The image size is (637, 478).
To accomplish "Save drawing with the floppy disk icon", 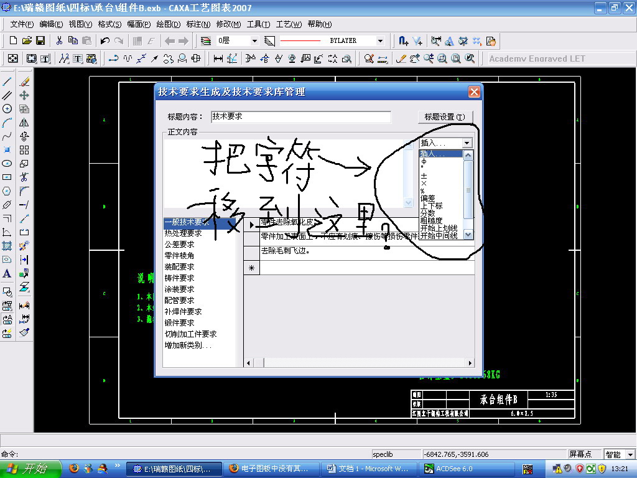I will [x=40, y=40].
